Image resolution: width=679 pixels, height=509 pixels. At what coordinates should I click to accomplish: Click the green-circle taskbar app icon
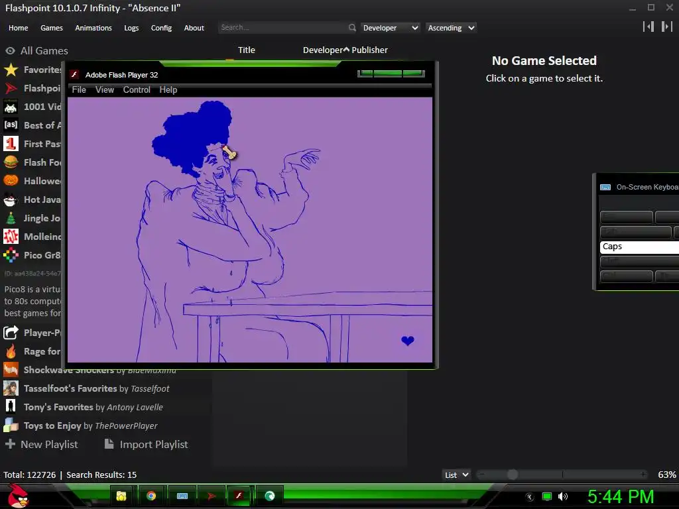coord(270,496)
